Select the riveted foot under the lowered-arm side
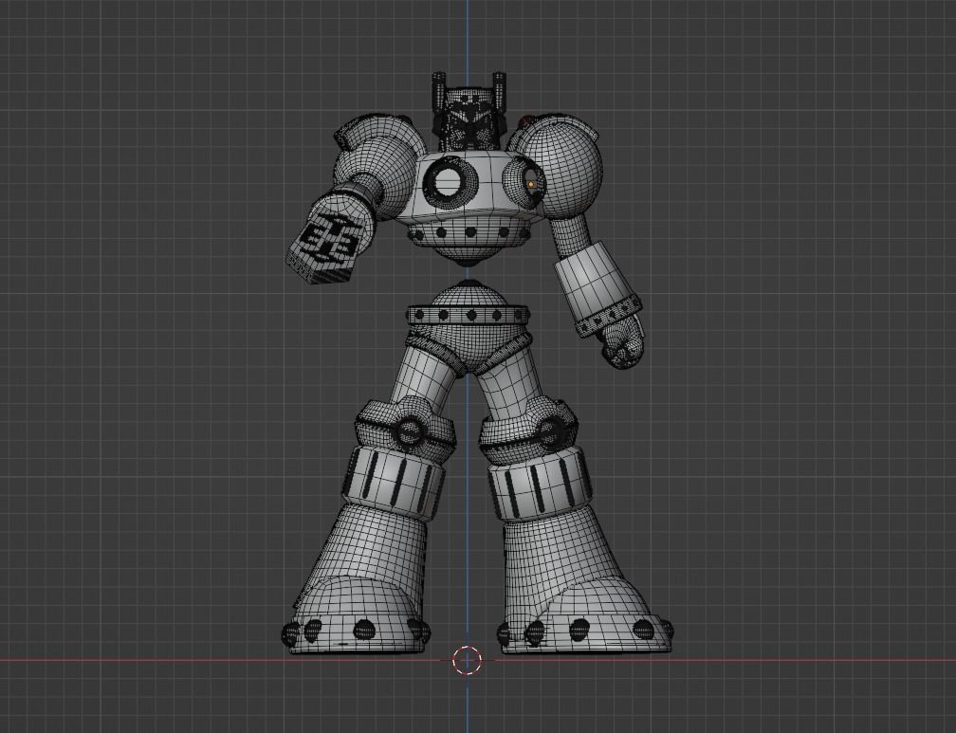956x733 pixels. [x=586, y=614]
